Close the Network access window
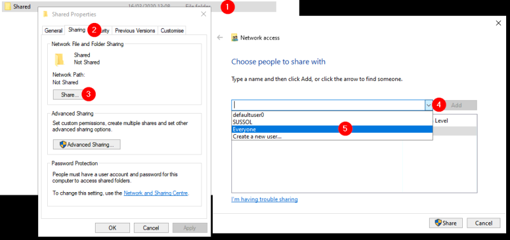 [499, 23]
